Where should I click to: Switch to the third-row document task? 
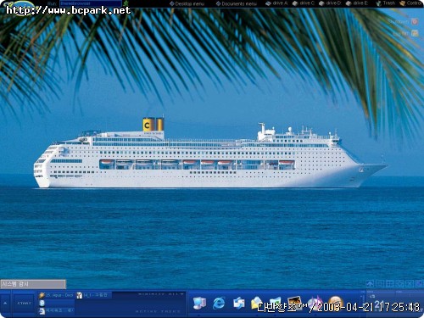coord(56,310)
